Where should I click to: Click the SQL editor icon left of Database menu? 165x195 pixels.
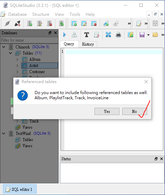(3, 14)
